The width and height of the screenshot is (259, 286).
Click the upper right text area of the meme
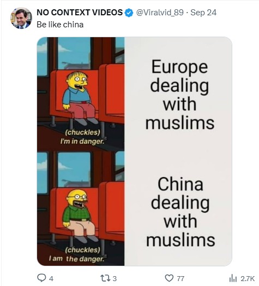coord(180,95)
